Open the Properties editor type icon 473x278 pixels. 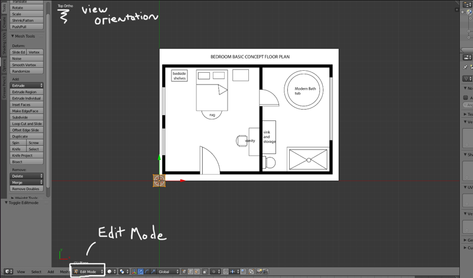tap(468, 57)
